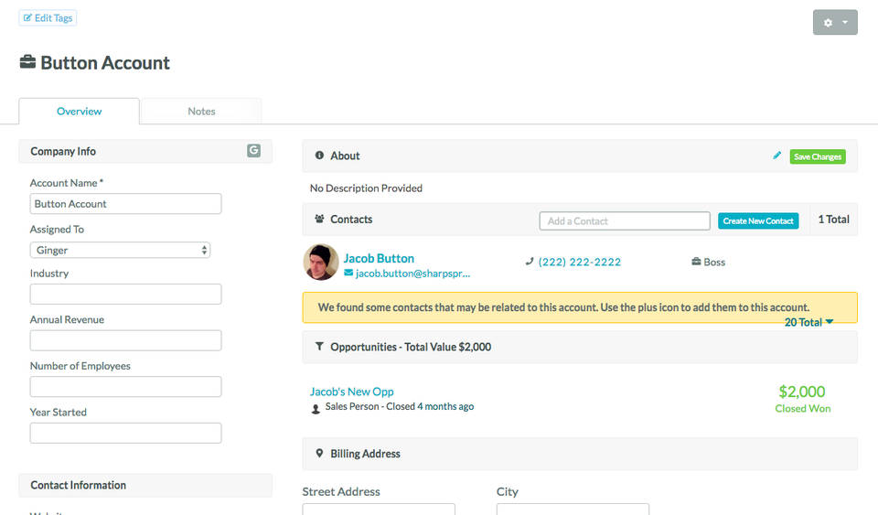Open Jacob's New Opp opportunity link
This screenshot has width=878, height=515.
point(351,392)
